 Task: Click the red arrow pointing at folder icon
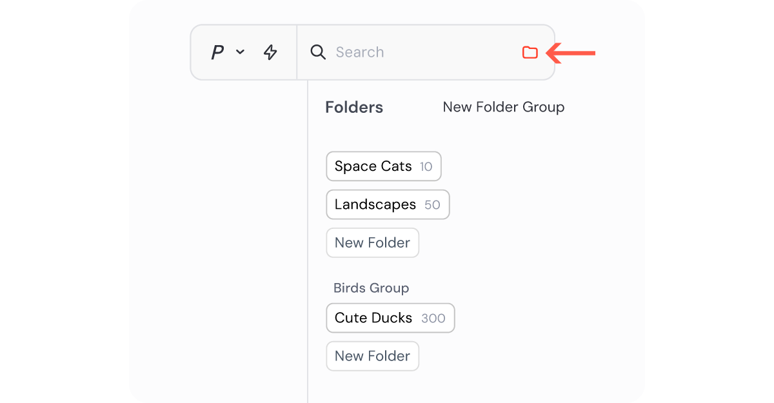tap(571, 53)
